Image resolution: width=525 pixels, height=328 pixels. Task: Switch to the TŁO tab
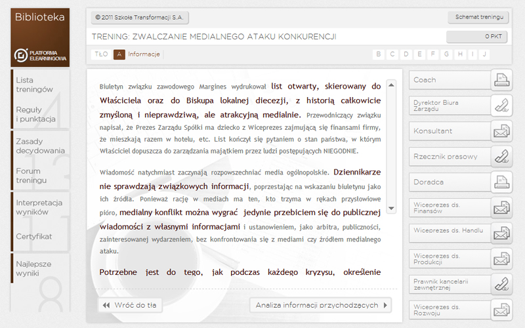[101, 54]
